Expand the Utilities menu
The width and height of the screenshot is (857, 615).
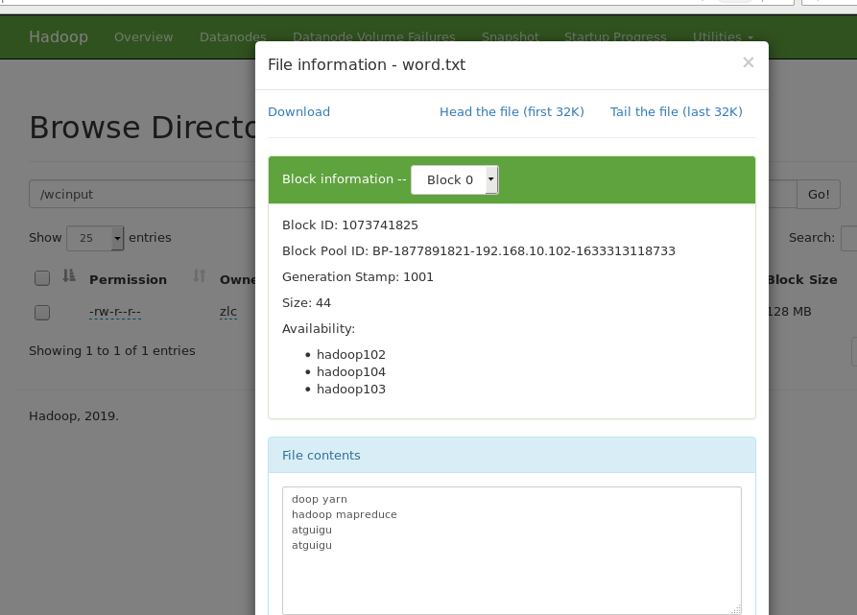tap(723, 36)
